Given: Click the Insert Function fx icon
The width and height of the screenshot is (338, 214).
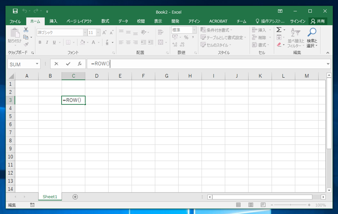Looking at the screenshot, I should pos(79,64).
